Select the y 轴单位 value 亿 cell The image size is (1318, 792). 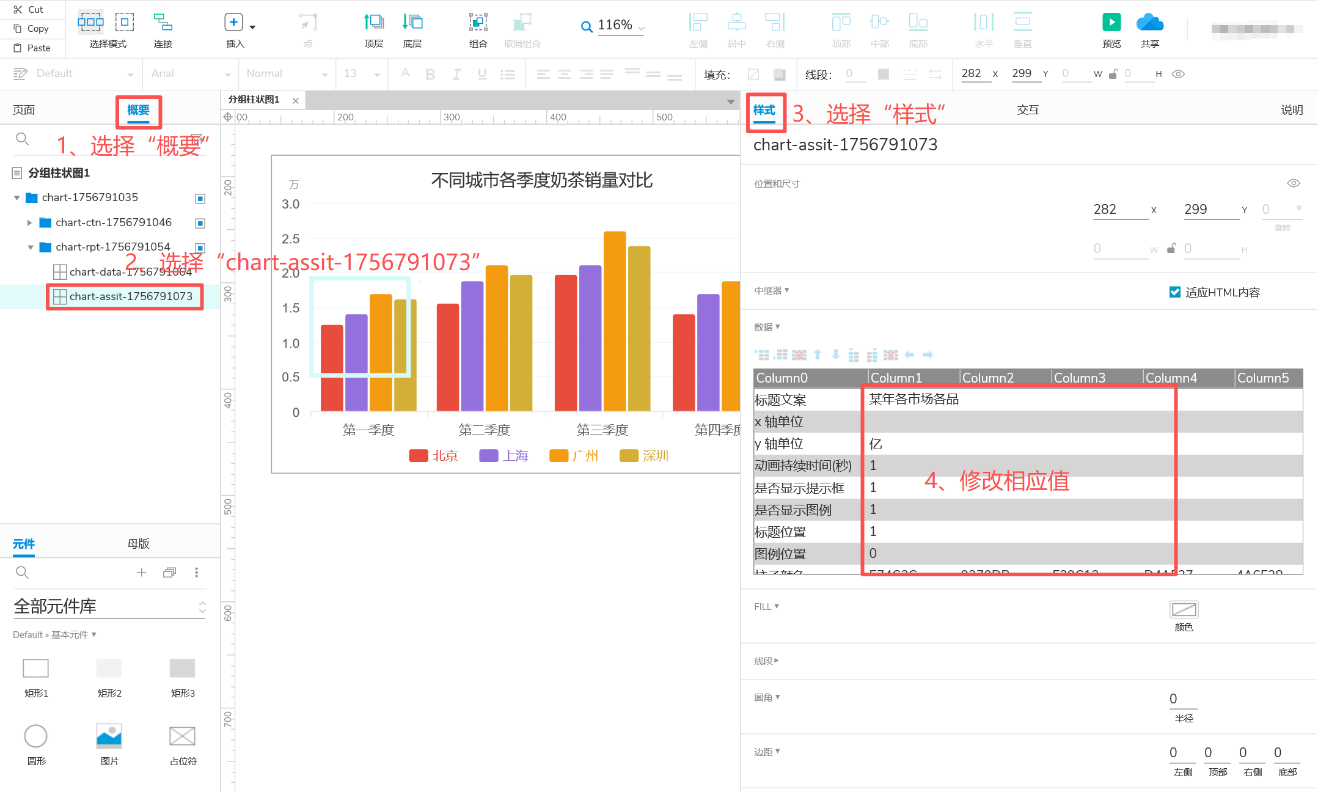[x=914, y=444]
